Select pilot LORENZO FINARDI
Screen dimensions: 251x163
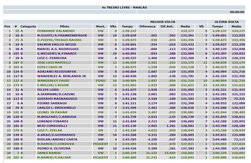click(53, 121)
